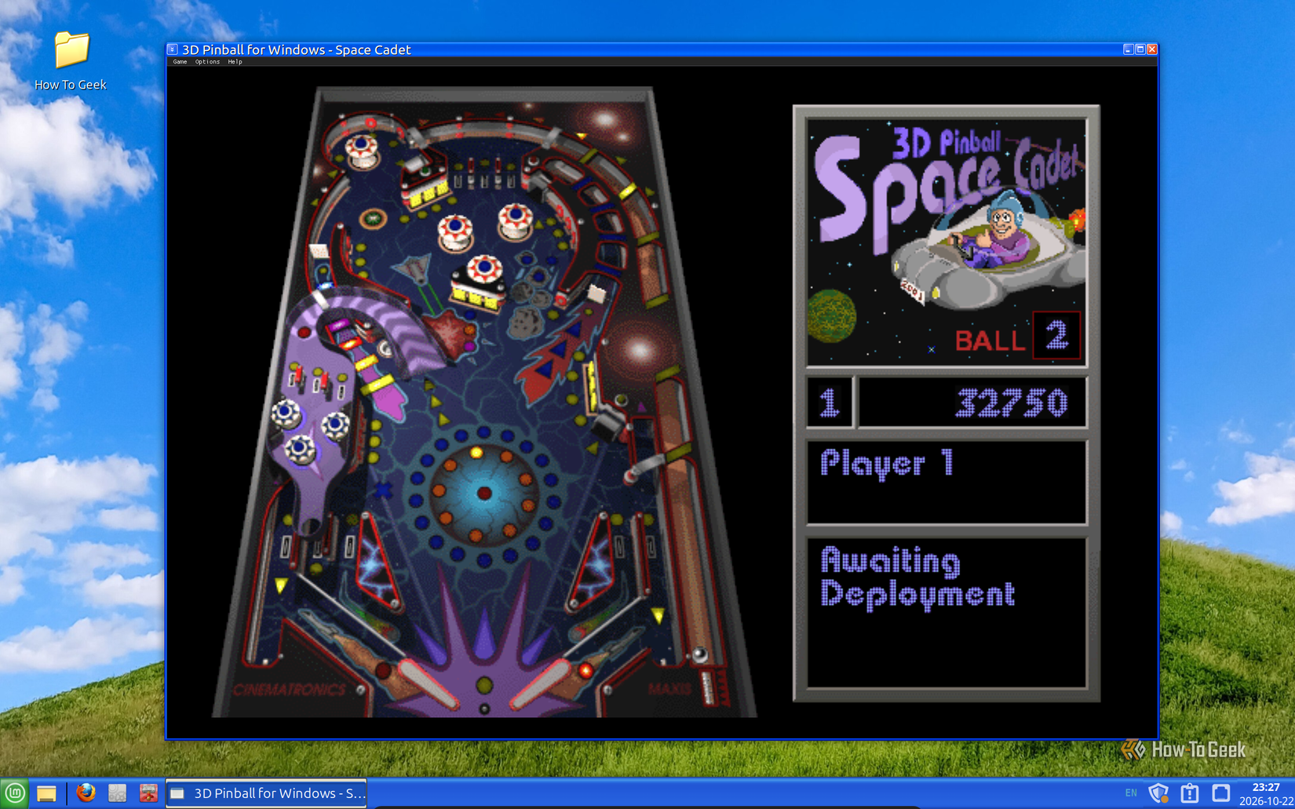
Task: Click the ball resting in plunger lane
Action: coord(699,653)
